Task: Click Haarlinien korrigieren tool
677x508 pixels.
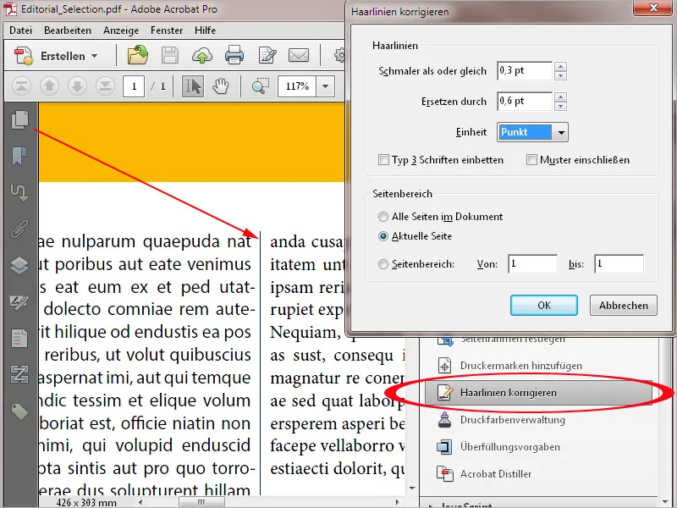Action: tap(539, 393)
